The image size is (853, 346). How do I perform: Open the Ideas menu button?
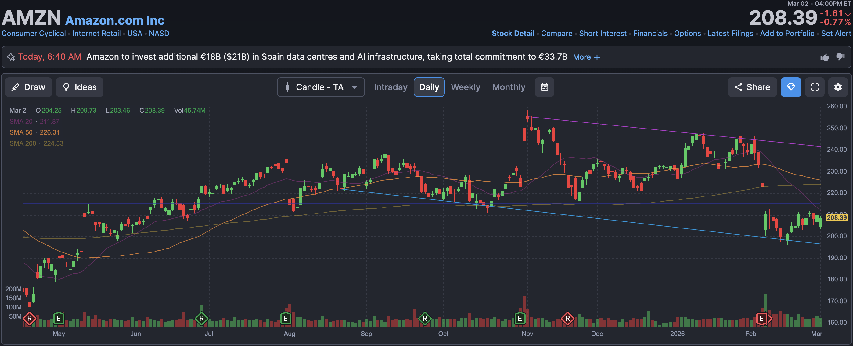click(79, 87)
